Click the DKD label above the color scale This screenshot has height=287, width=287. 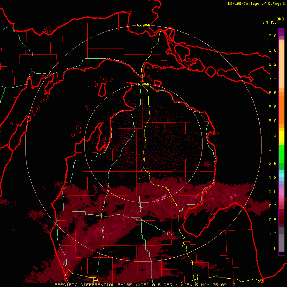coord(280,19)
